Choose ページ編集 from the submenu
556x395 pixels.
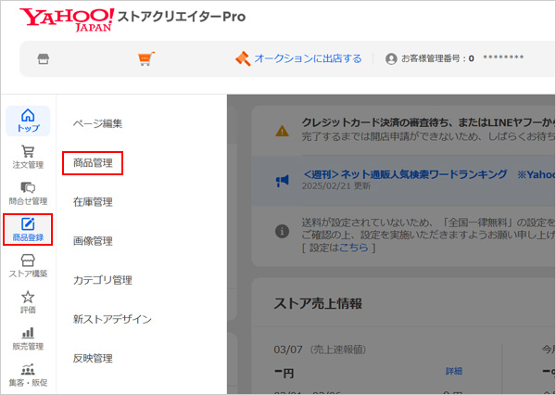[97, 124]
